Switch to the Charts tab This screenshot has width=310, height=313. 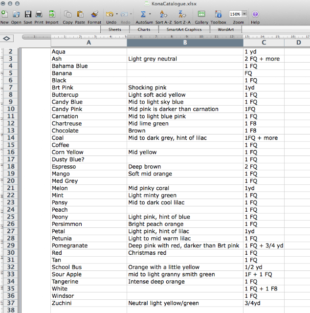point(144,29)
